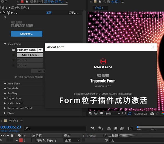
Task: Open grid and guide options icon
Action: click(124, 114)
